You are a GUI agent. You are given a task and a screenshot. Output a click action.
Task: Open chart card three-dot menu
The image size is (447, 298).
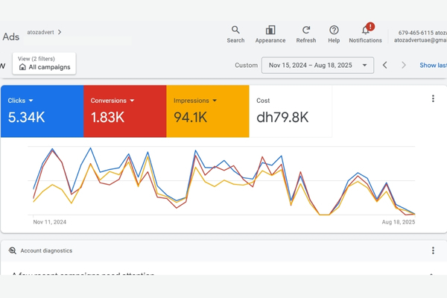tap(433, 99)
